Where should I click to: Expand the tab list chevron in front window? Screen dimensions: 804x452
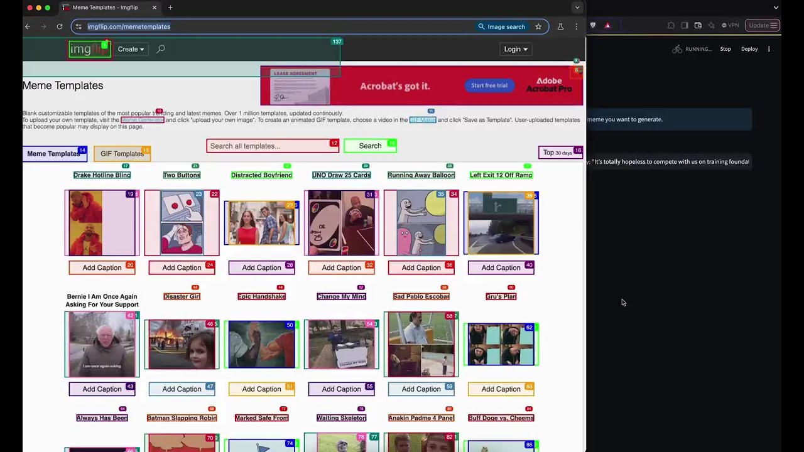click(577, 8)
